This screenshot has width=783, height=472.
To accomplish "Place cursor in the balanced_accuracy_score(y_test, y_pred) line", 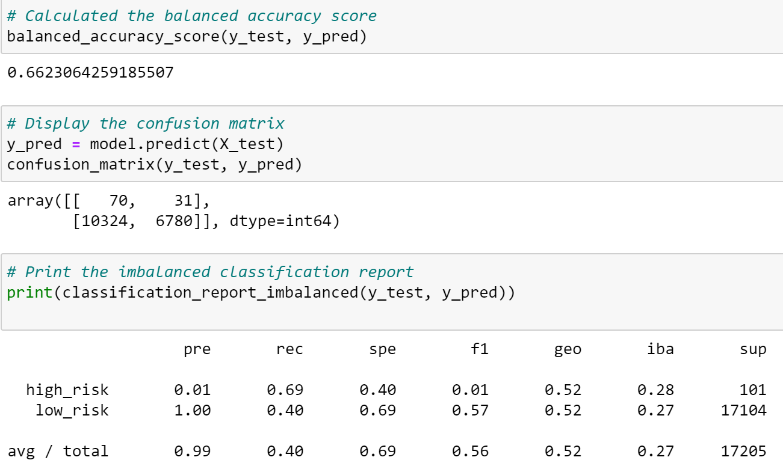I will 187,35.
